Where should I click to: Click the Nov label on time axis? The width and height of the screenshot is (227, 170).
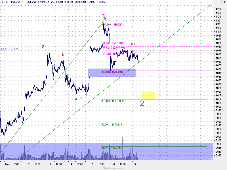[x=8, y=164]
